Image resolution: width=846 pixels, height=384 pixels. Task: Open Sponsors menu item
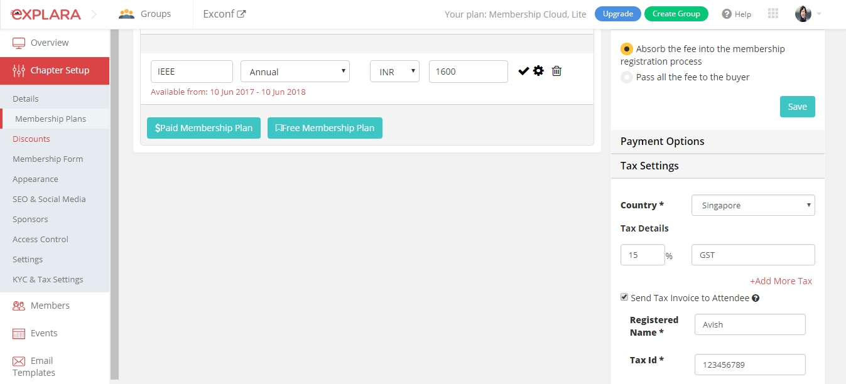click(30, 219)
